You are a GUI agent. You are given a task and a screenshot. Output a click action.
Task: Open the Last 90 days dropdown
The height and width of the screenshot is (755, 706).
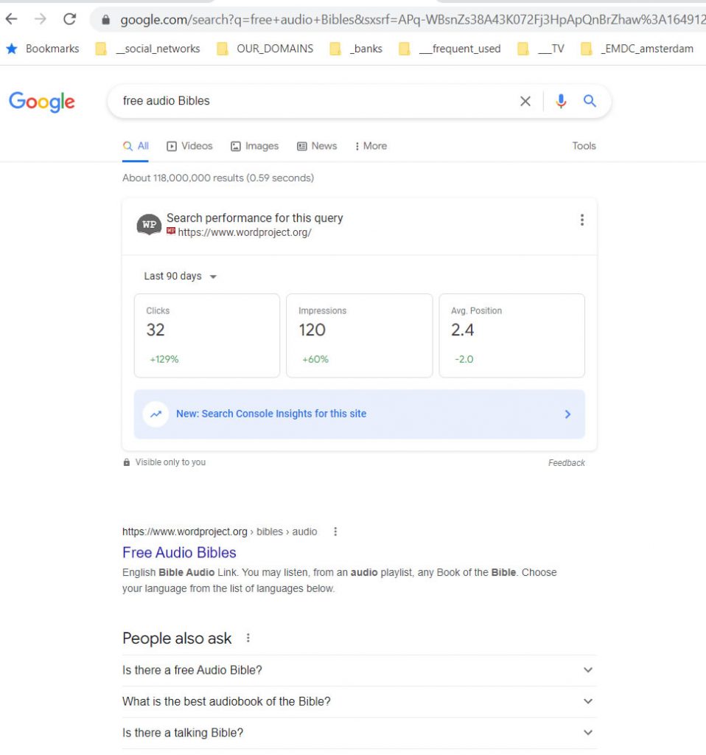[x=181, y=276]
